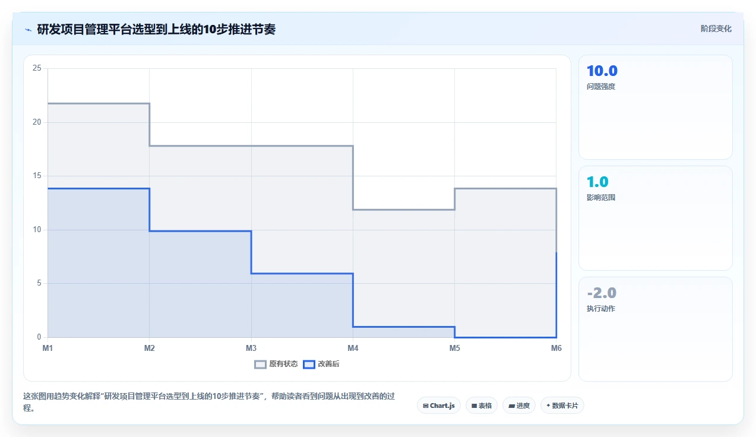Click the 数据卡片 tag chip
The image size is (756, 437).
(x=562, y=406)
